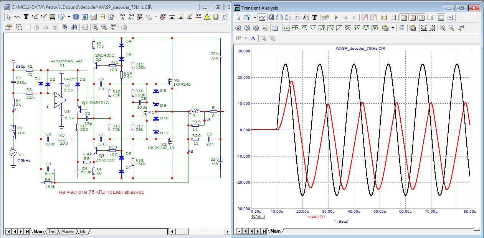Select the Text tool in schematic toolbar
Viewport: 484px width, 238px height.
pyautogui.click(x=26, y=17)
